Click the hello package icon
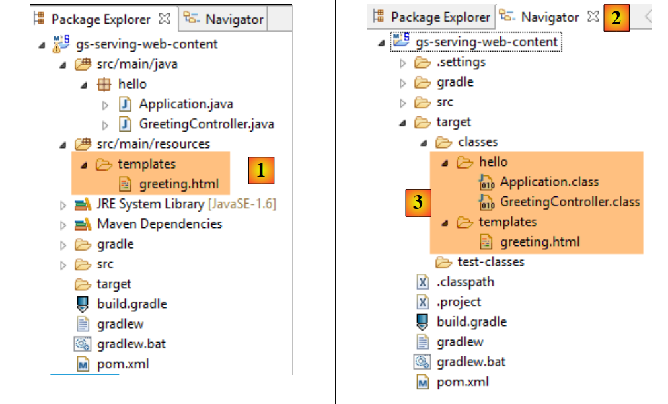This screenshot has height=404, width=668. point(103,84)
